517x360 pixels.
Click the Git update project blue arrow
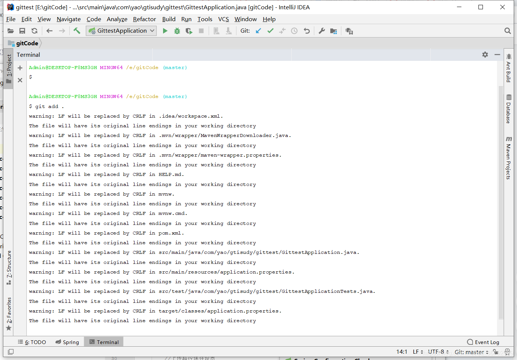[258, 31]
